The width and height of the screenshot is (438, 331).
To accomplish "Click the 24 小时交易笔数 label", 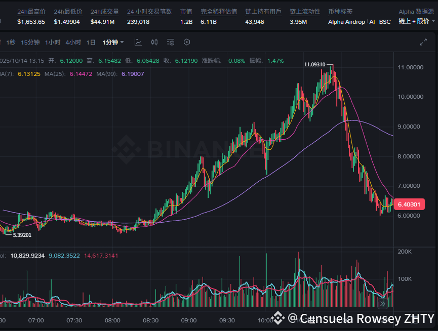I will 149,12.
